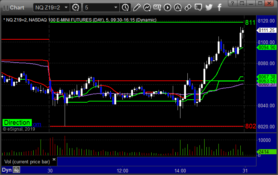Toggle the Dyn lock icon

tap(16, 170)
